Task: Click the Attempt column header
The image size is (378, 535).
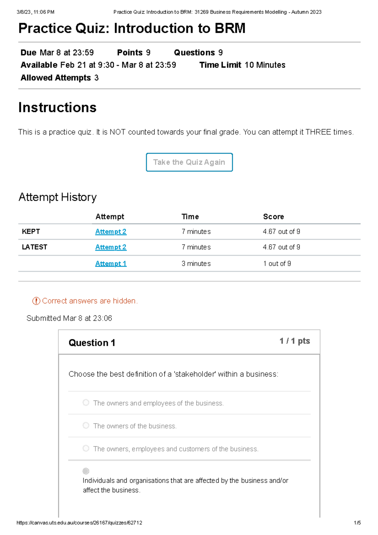Action: click(x=110, y=217)
